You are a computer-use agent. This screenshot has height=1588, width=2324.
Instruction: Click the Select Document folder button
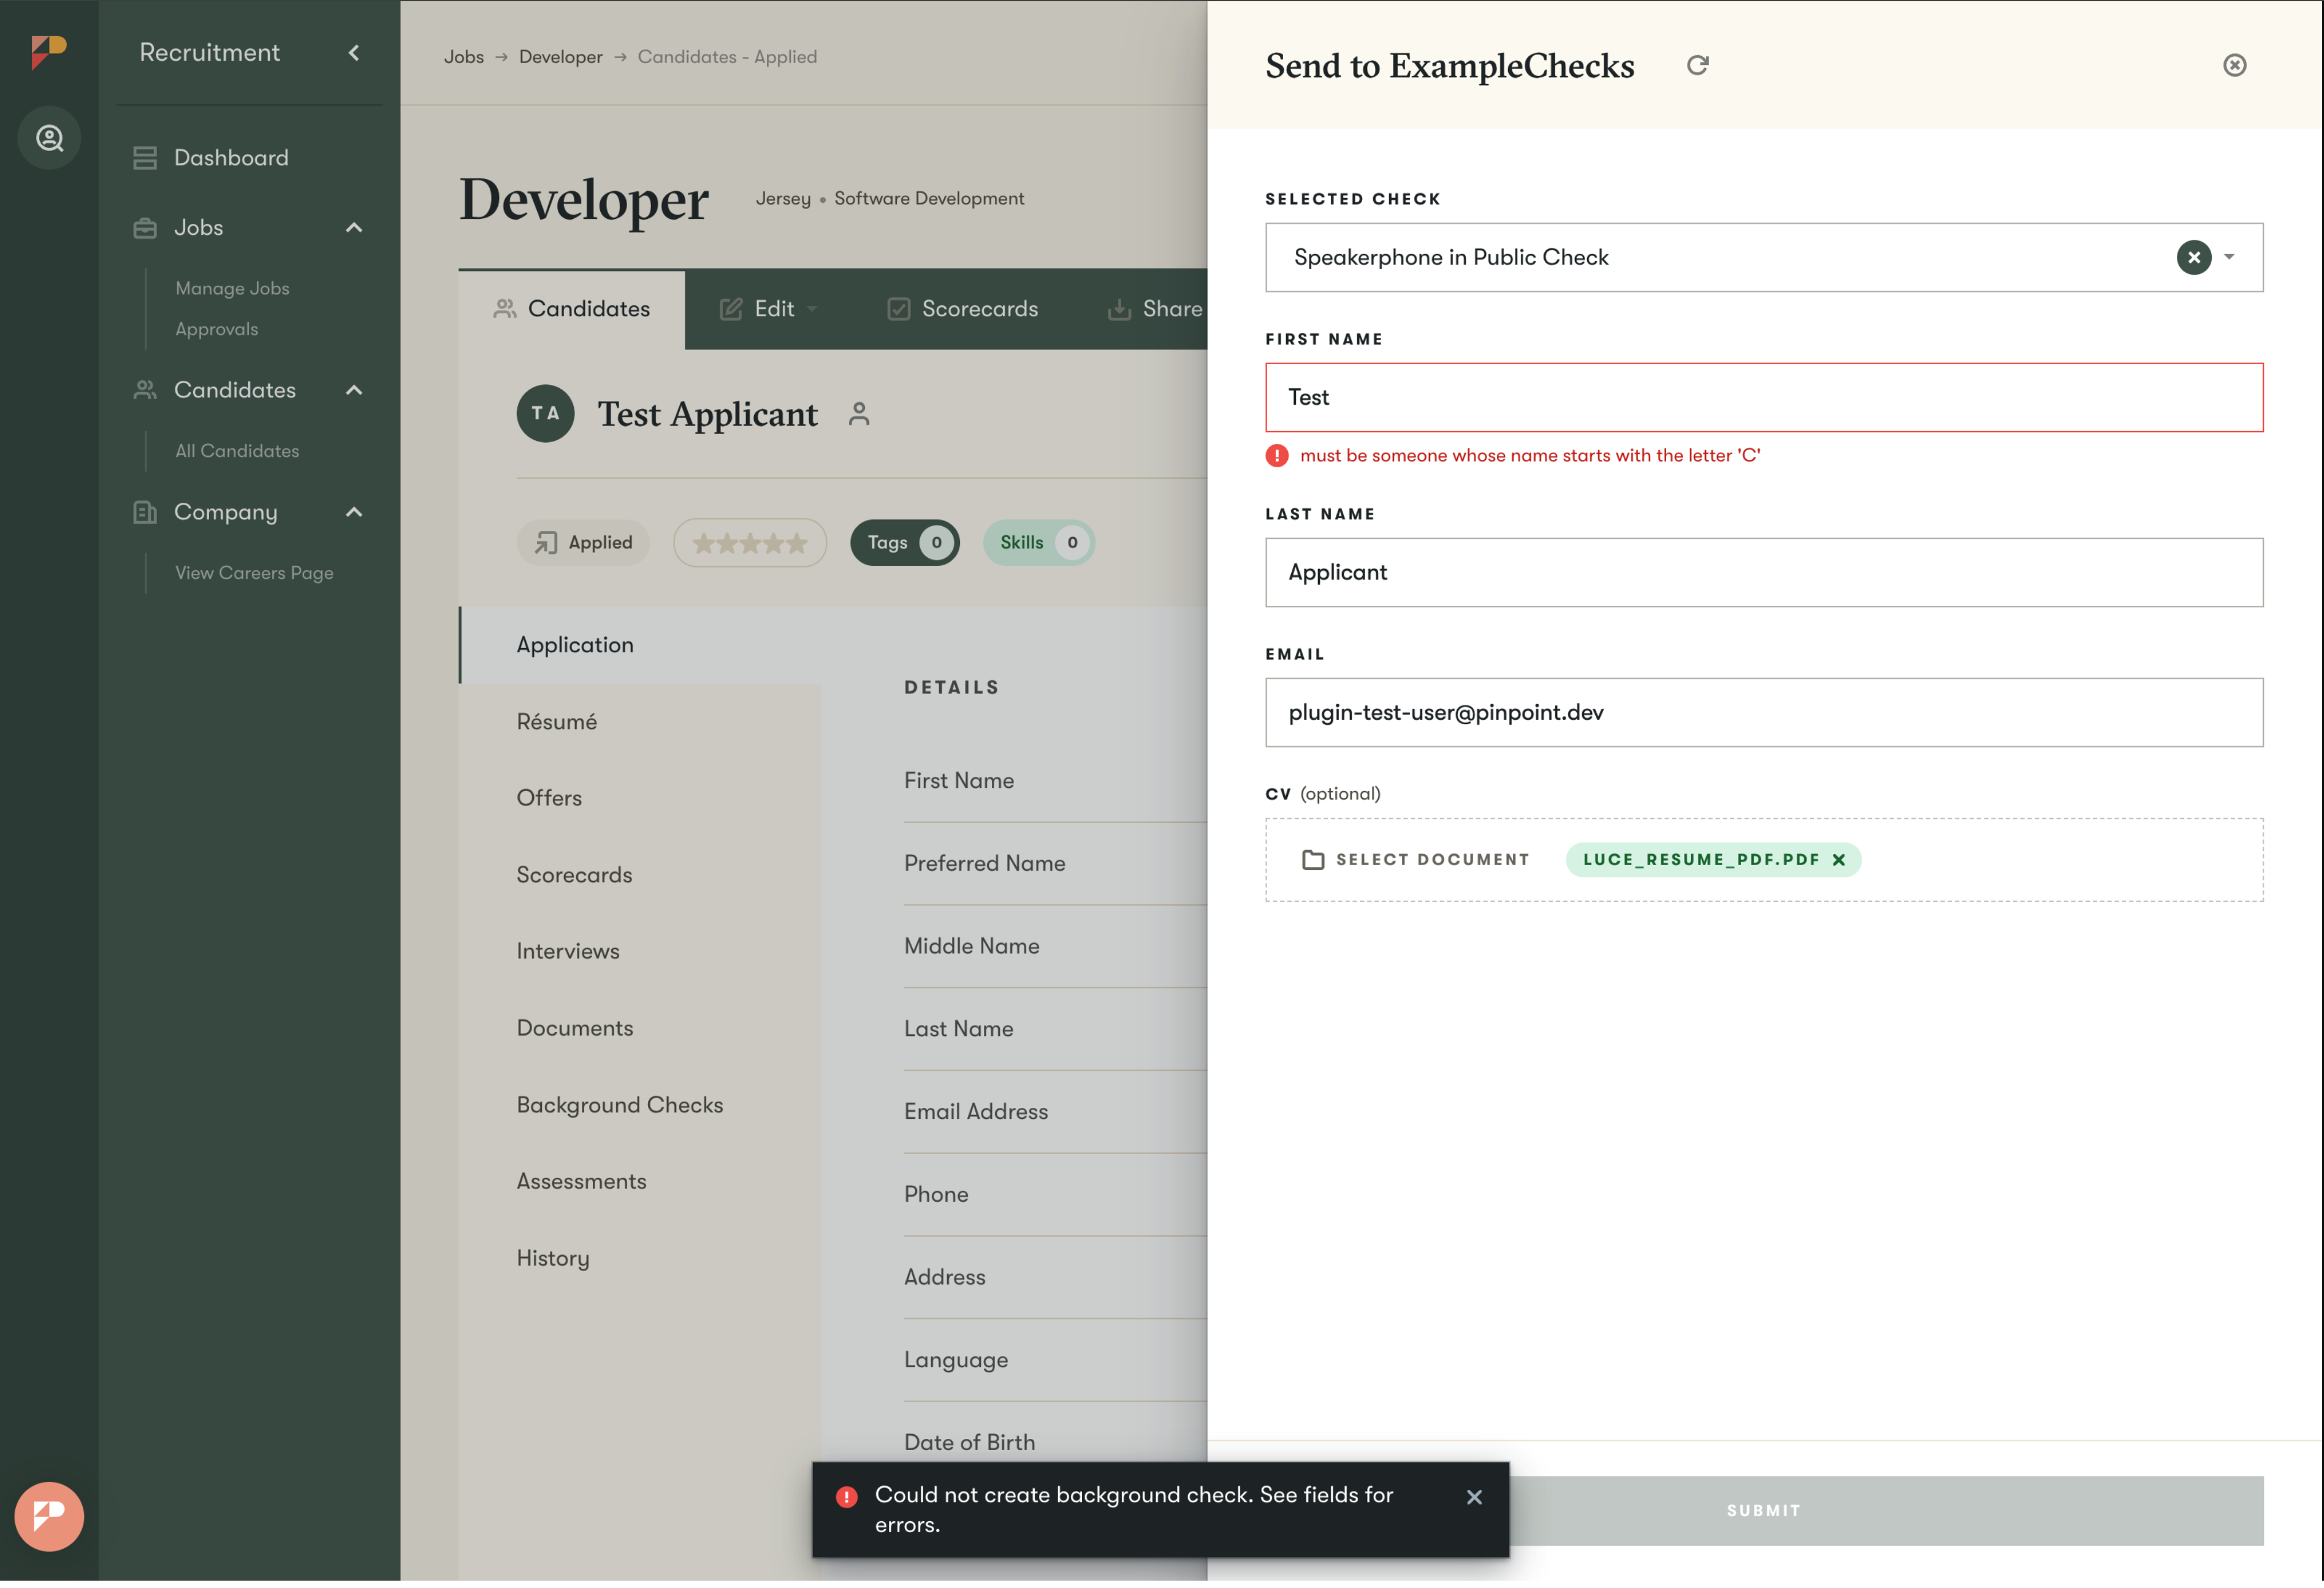(x=1415, y=859)
